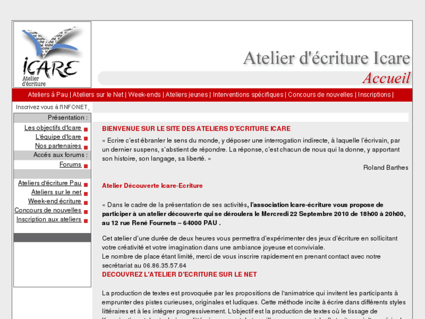The image size is (425, 319).
Task: Click the red square beside Inscription aux ateliers
Action: 86,221
